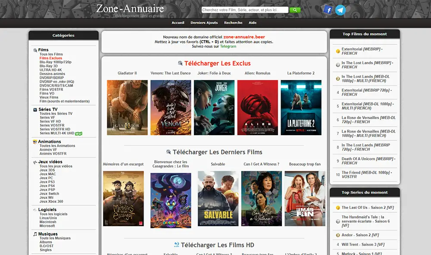Open Mémoires d'un escargot poster
This screenshot has width=431, height=255.
click(x=123, y=199)
